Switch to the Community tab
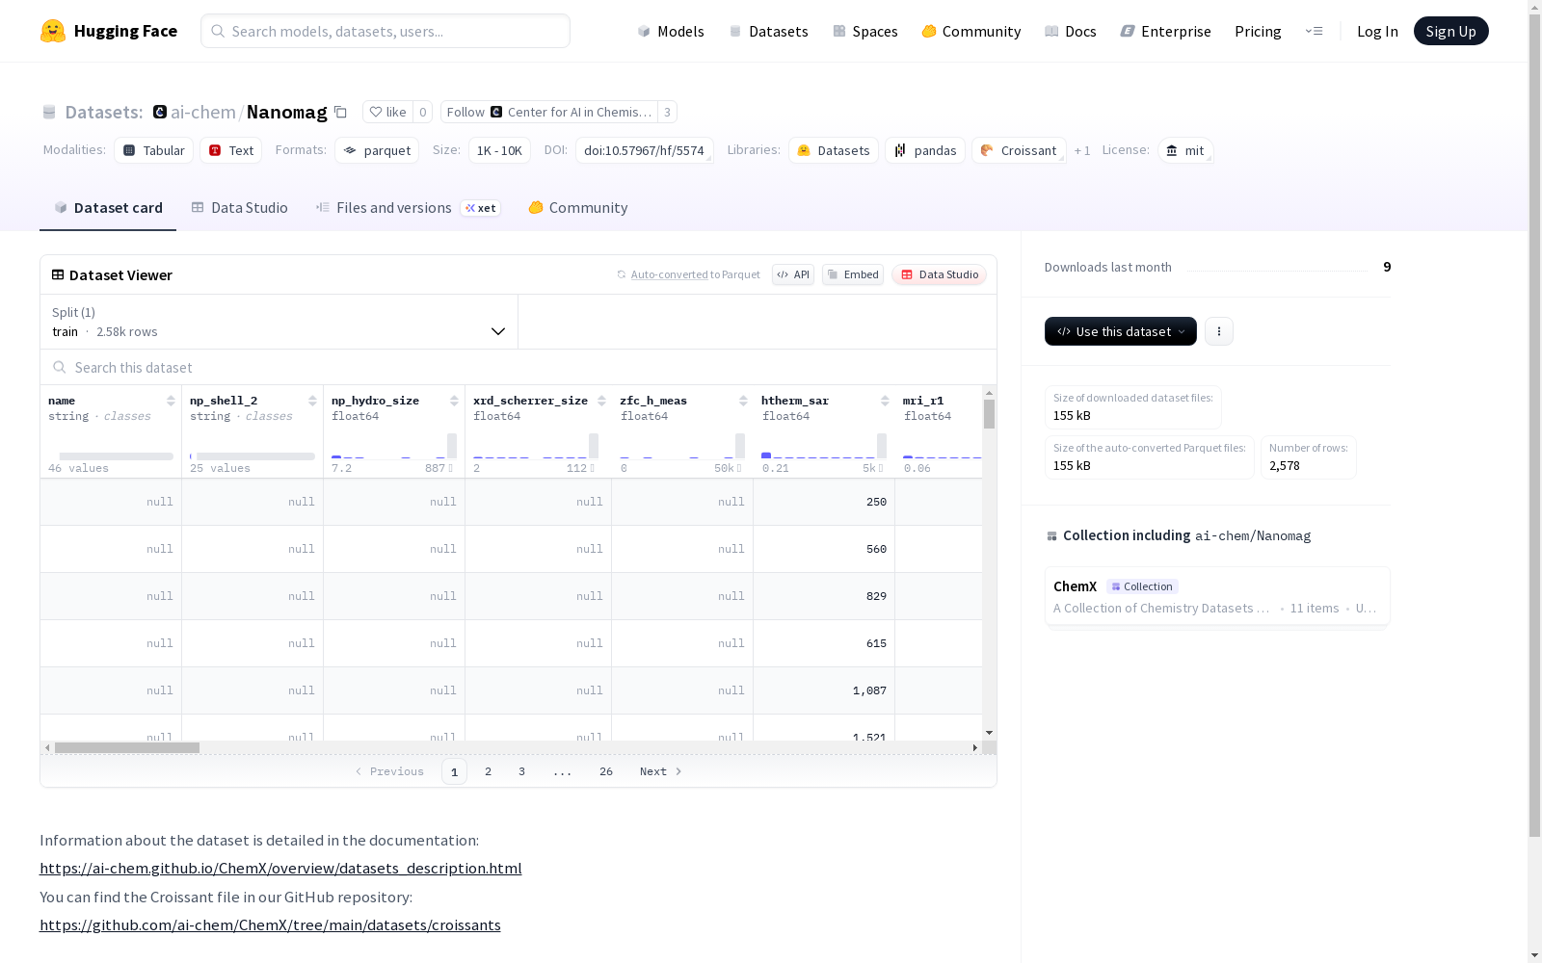Screen dimensions: 1542x963 point(578,208)
